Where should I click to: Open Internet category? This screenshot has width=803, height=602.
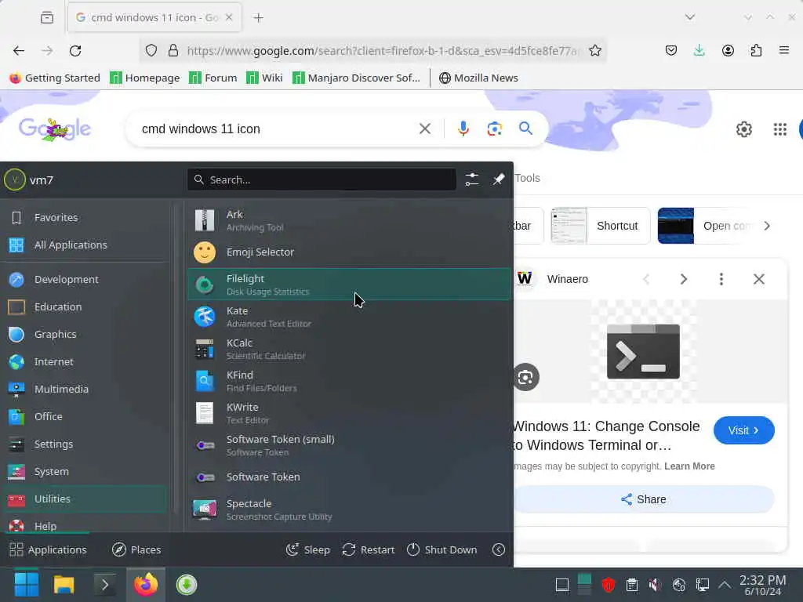pyautogui.click(x=85, y=361)
